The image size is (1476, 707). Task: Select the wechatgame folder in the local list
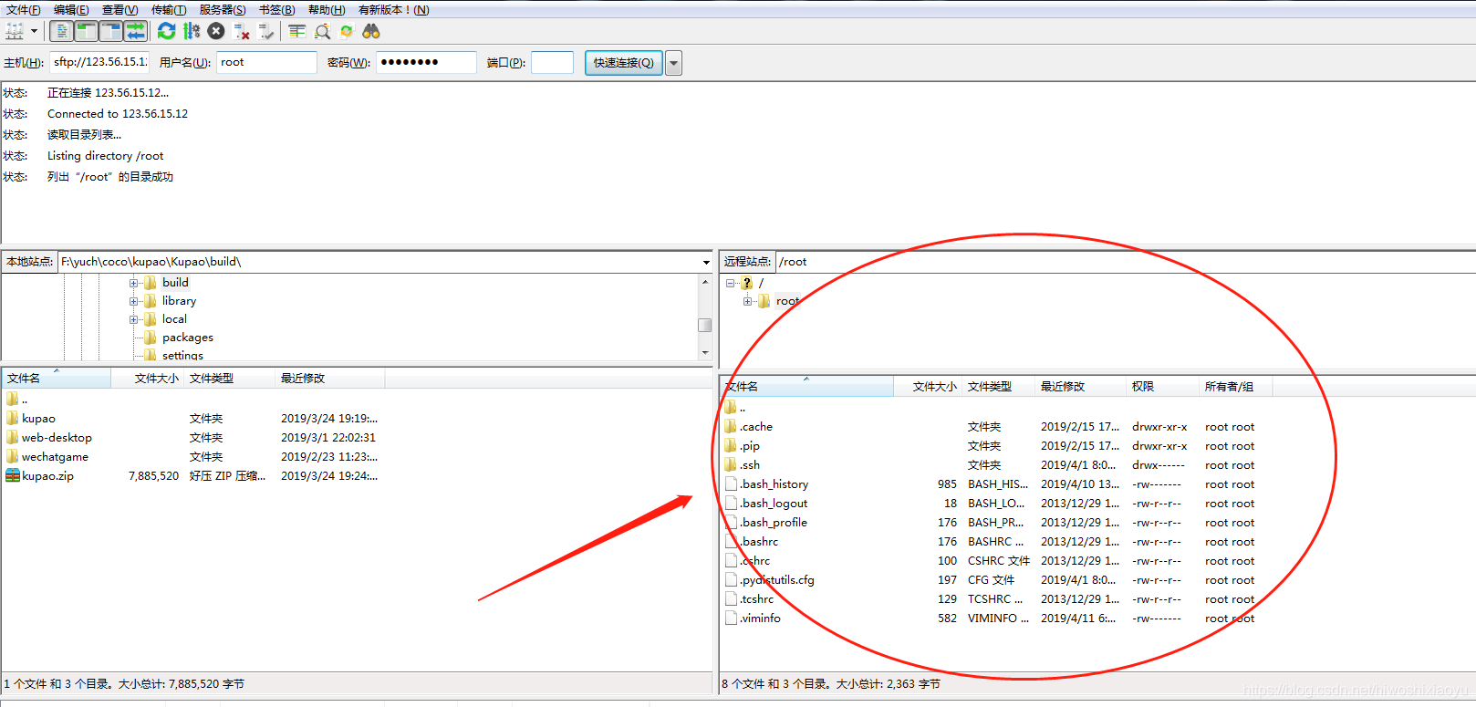(x=55, y=457)
